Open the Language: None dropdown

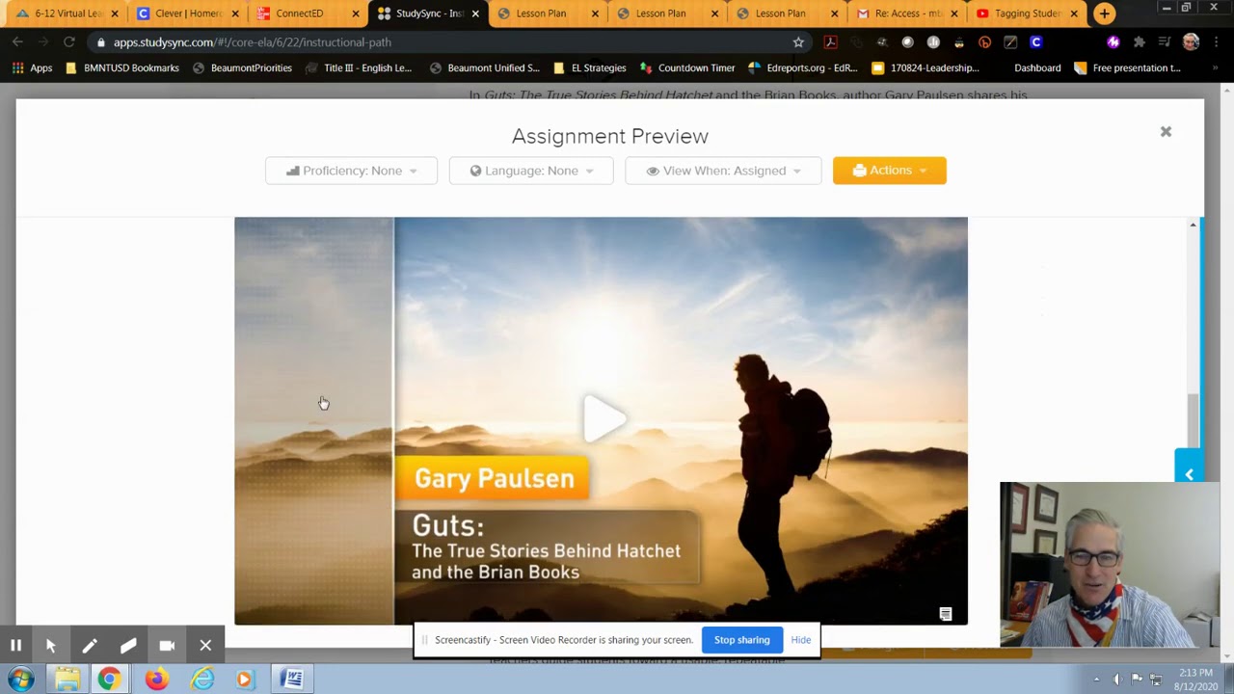tap(531, 171)
